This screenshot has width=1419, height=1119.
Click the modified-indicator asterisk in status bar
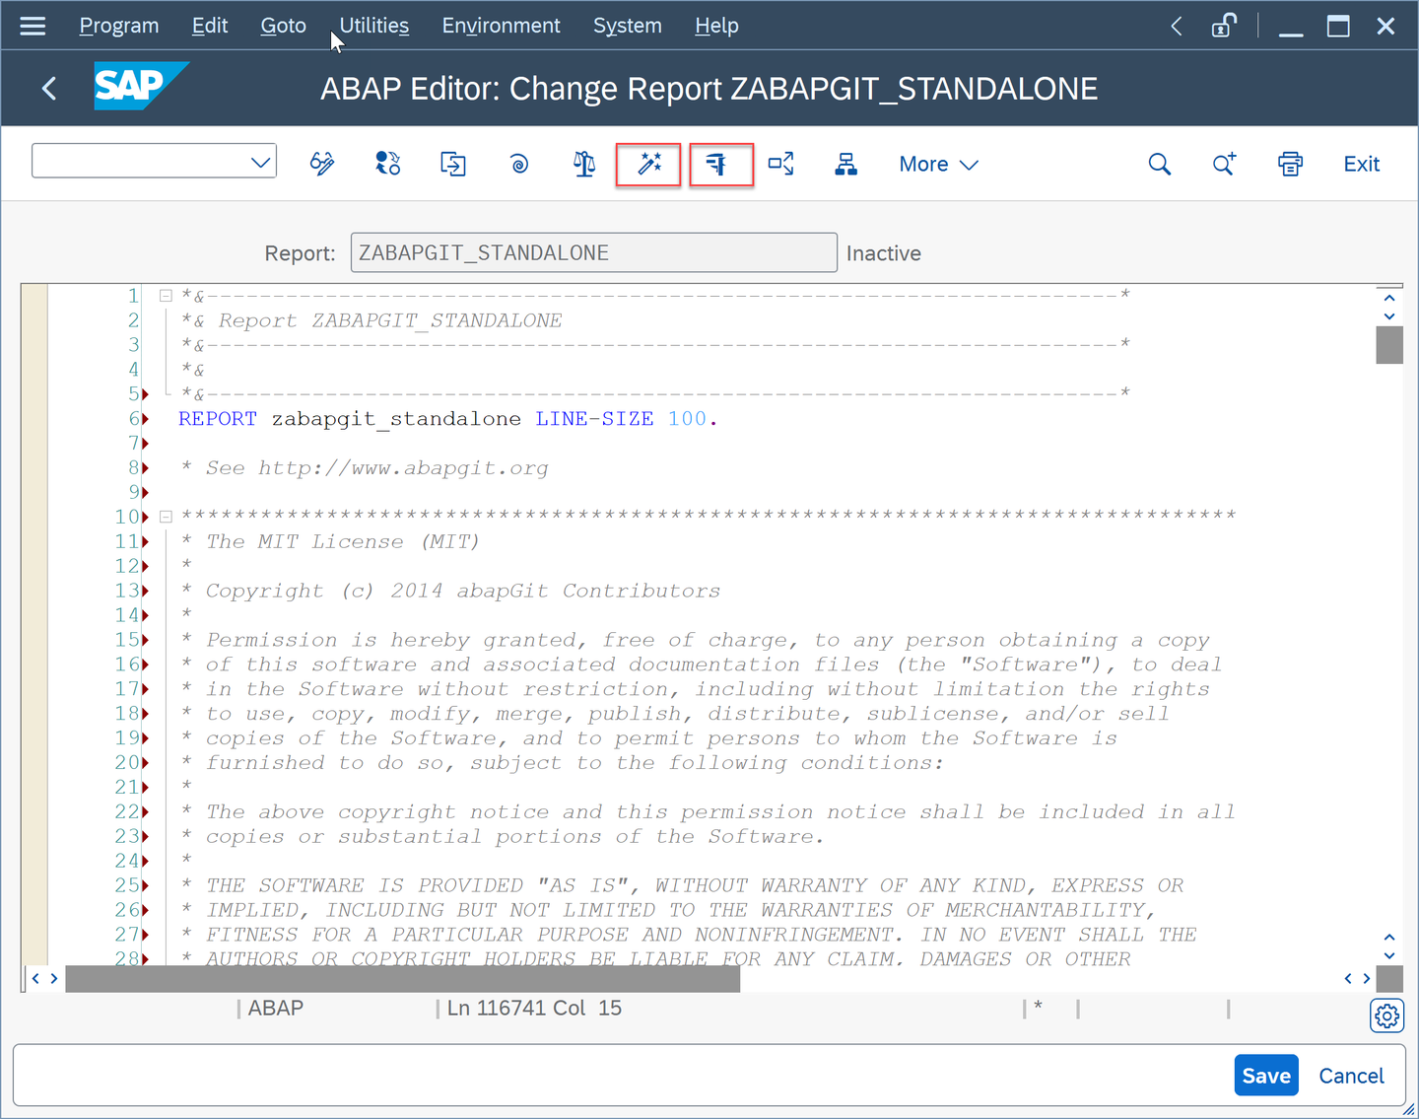coord(1038,1007)
